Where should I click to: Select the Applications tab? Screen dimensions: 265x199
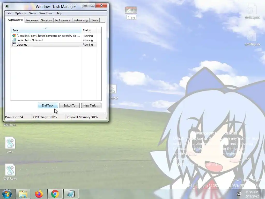(x=15, y=20)
